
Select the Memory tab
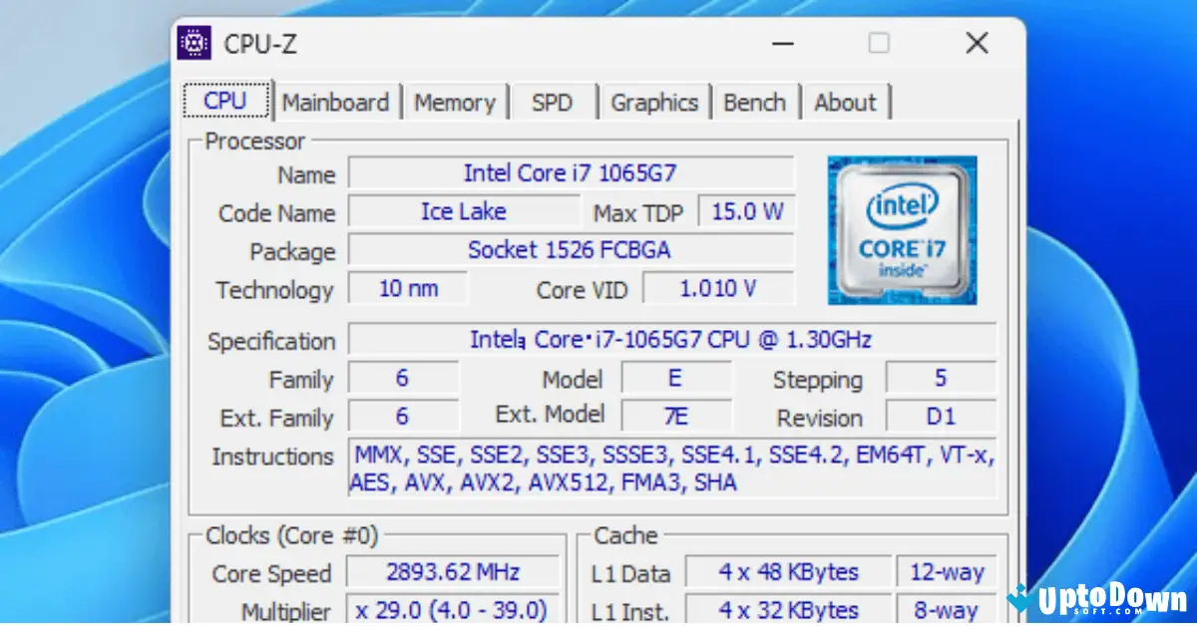pos(455,101)
